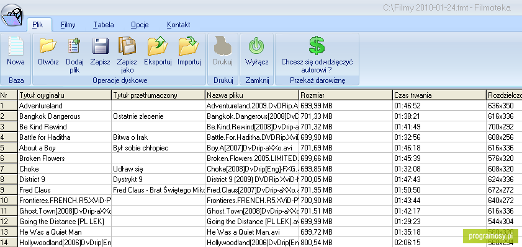522x247 pixels.
Task: Open the Opcje ribbon tab
Action: coord(140,25)
